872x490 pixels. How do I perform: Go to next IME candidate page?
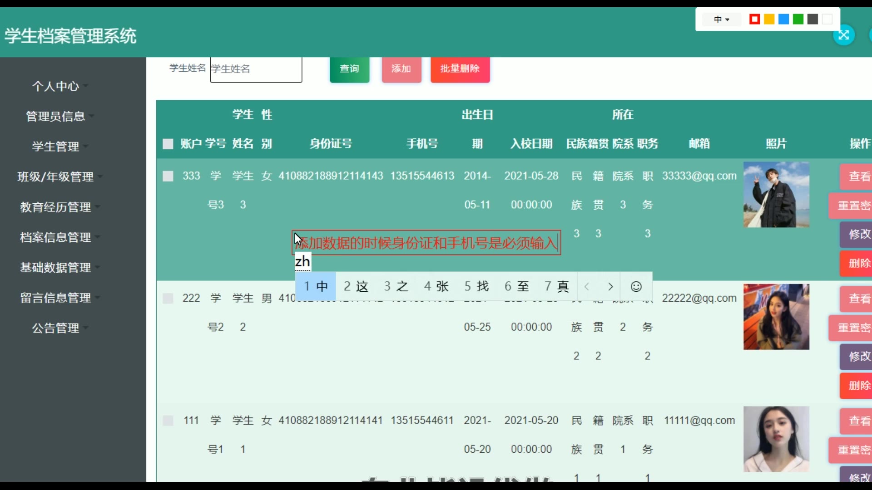click(610, 286)
